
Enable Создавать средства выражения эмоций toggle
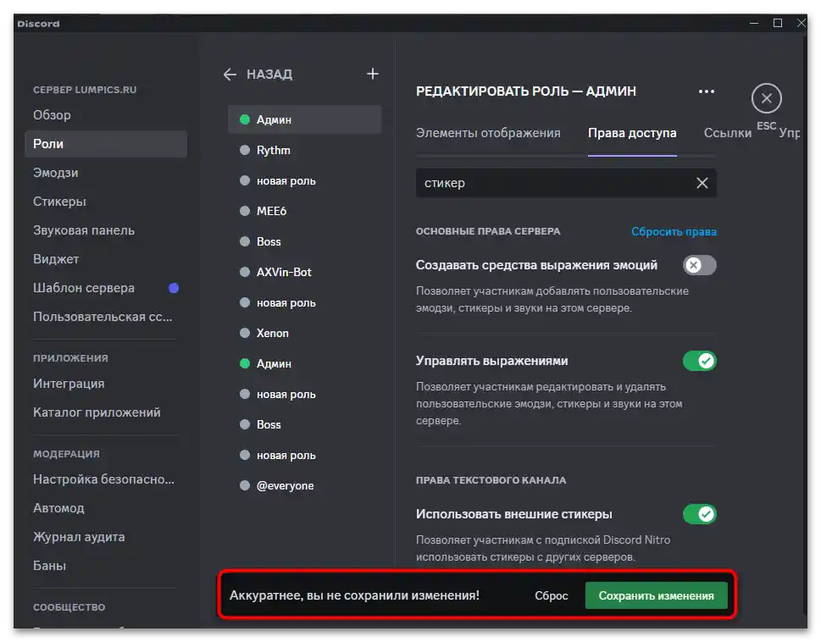[699, 266]
